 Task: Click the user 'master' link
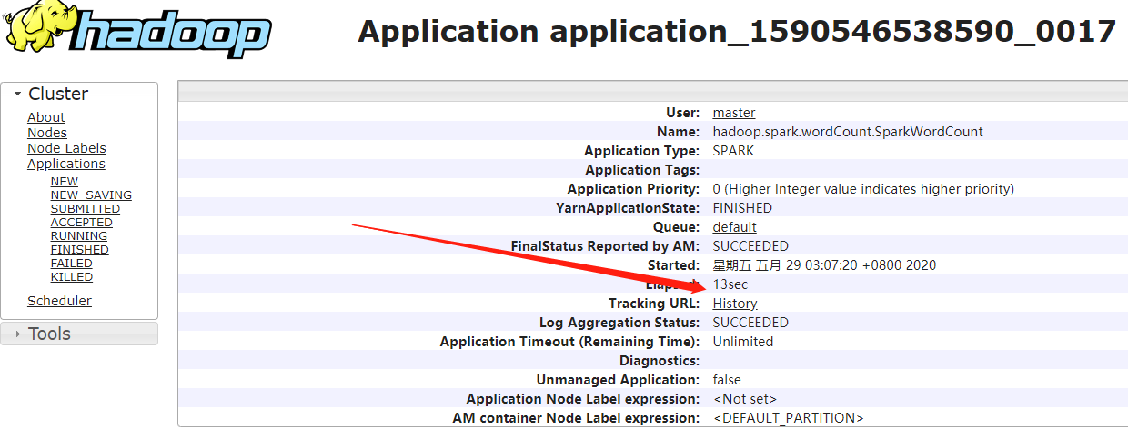click(x=734, y=113)
